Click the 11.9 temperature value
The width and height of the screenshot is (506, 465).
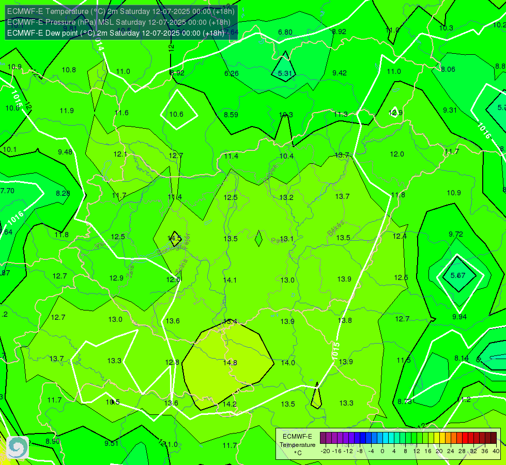(x=67, y=111)
